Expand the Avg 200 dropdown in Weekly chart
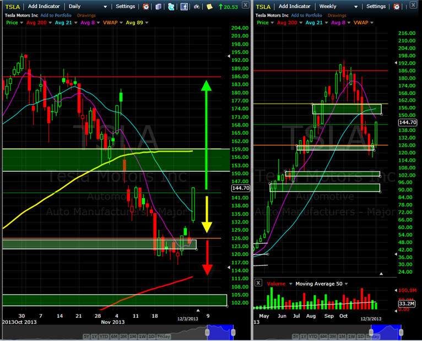This screenshot has height=341, width=422. (x=301, y=23)
